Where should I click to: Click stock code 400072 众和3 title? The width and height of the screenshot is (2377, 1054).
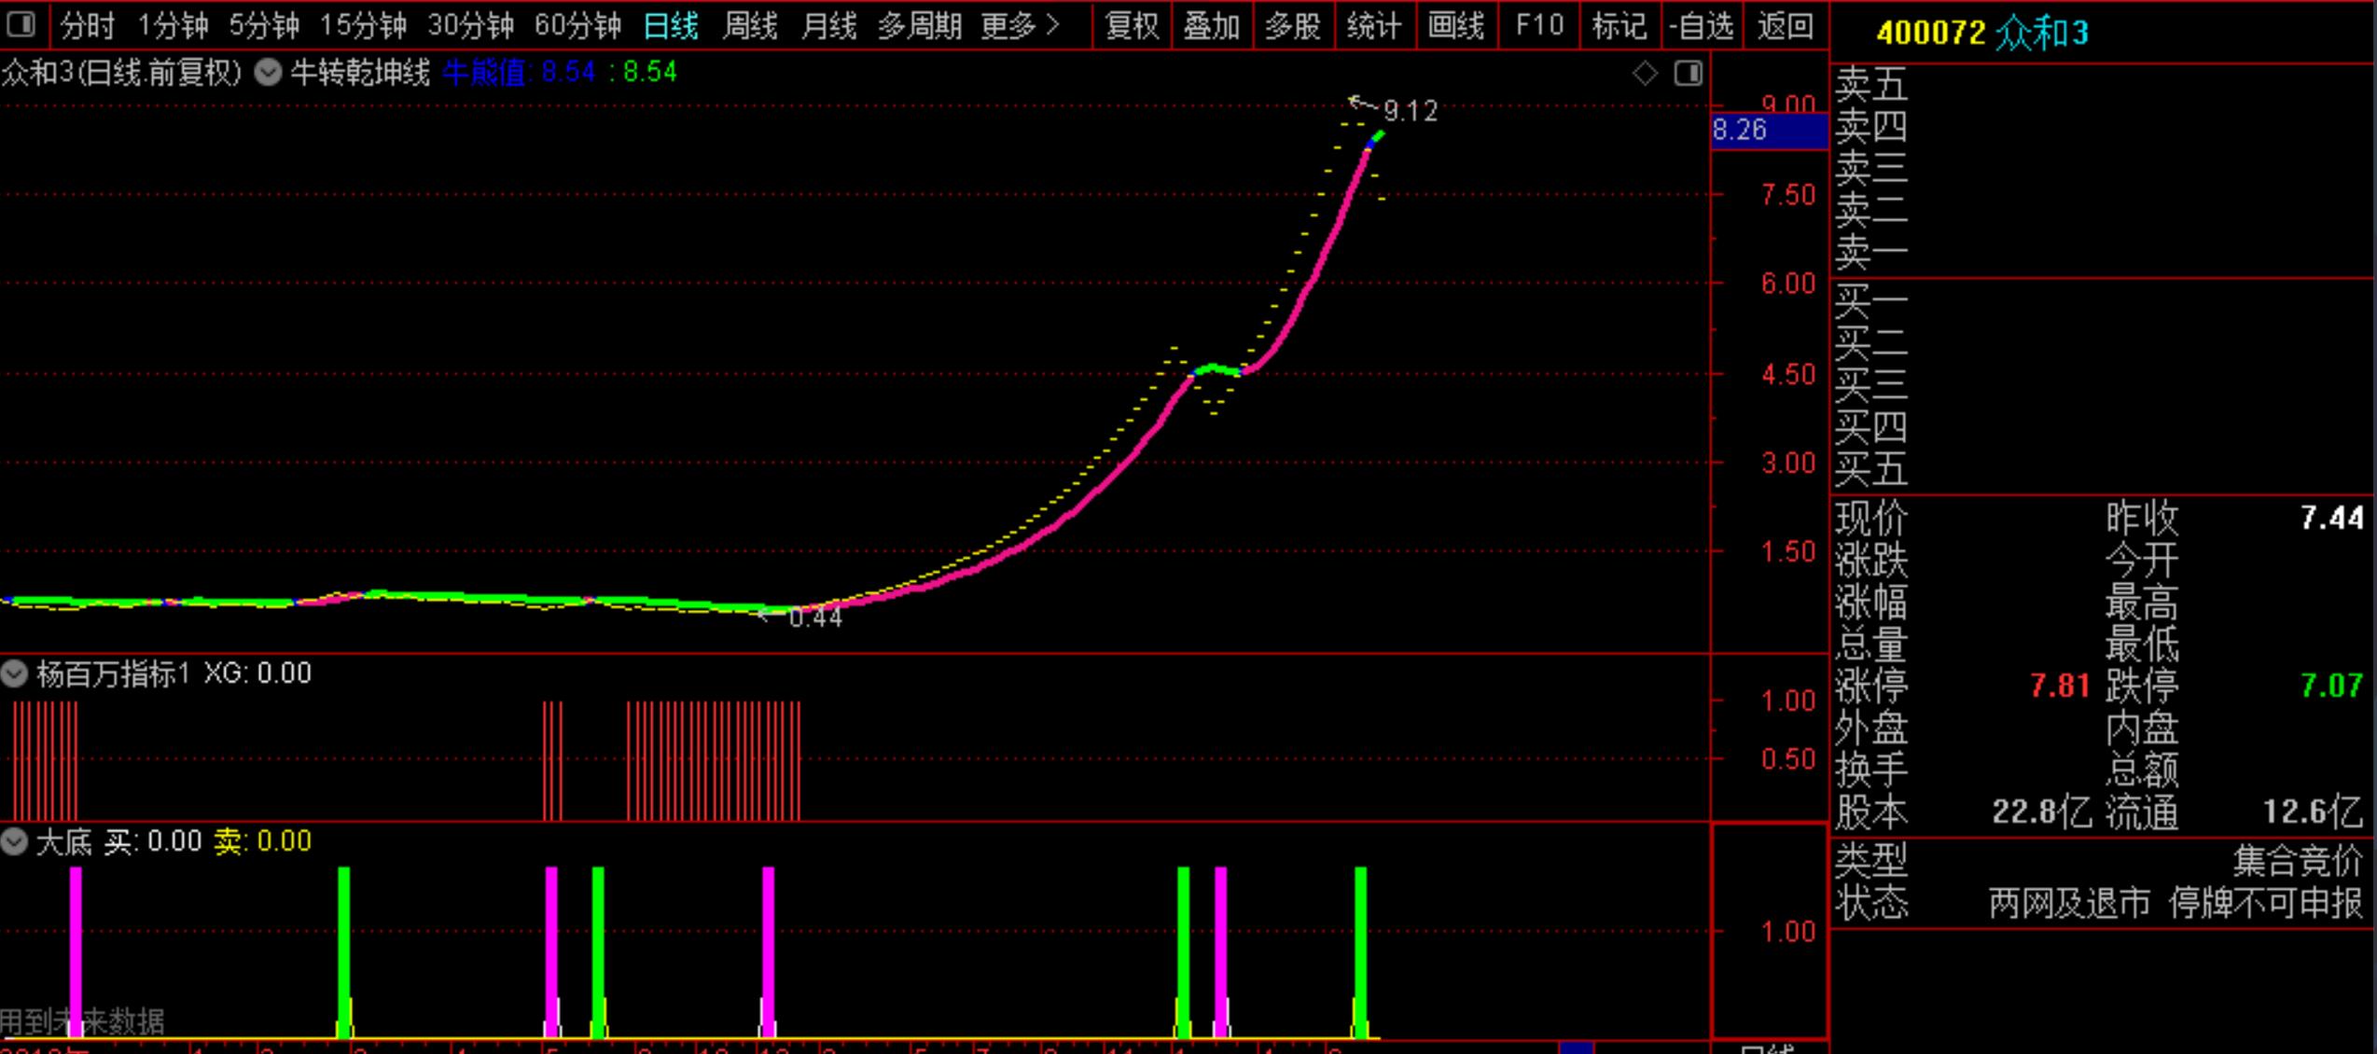pyautogui.click(x=1981, y=34)
